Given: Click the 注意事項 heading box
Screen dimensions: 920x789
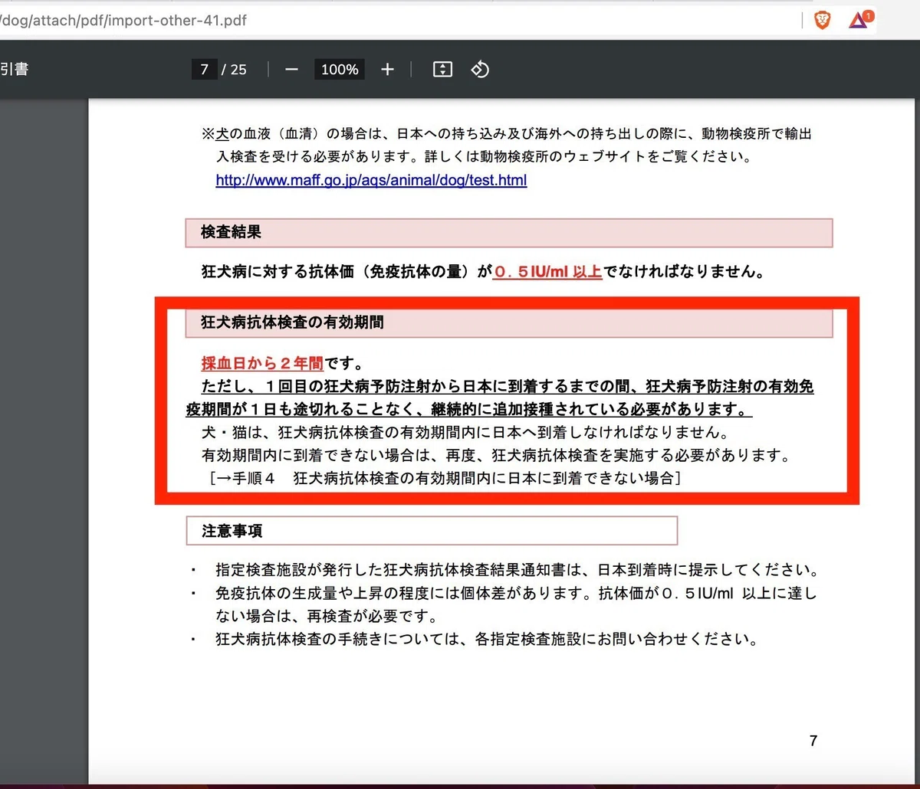Looking at the screenshot, I should coord(432,530).
